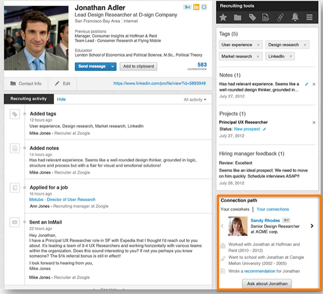
Task: Click the bell reminder icon
Action: point(295,18)
